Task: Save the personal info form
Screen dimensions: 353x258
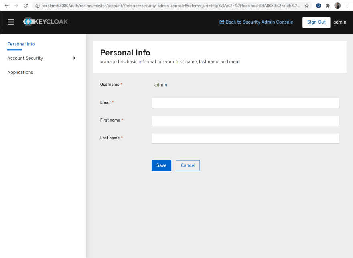Action: (x=161, y=165)
